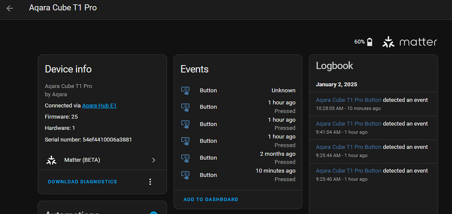Viewport: 452px width, 214px height.
Task: Click the Aqara Cube T1 Pro page title
Action: [63, 8]
